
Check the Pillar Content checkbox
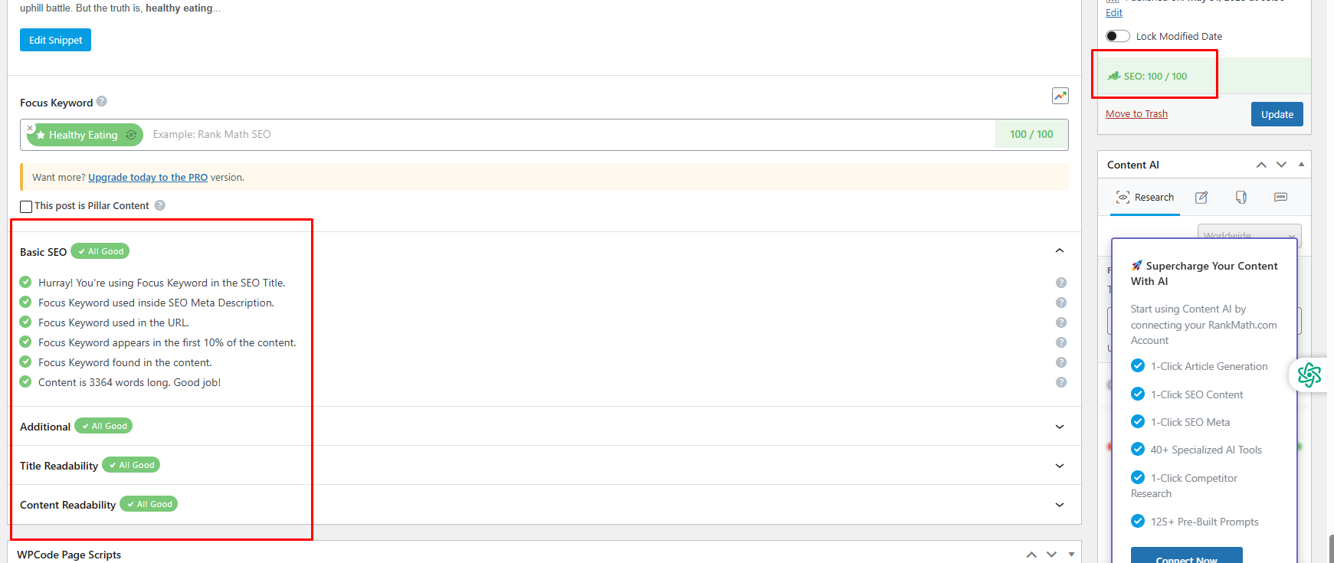pyautogui.click(x=26, y=206)
